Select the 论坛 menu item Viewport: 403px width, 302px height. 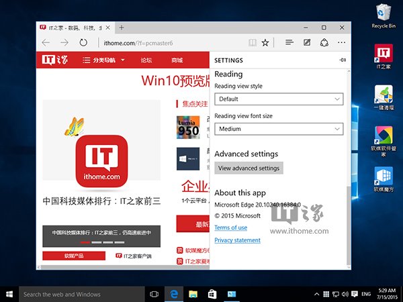[x=146, y=60]
